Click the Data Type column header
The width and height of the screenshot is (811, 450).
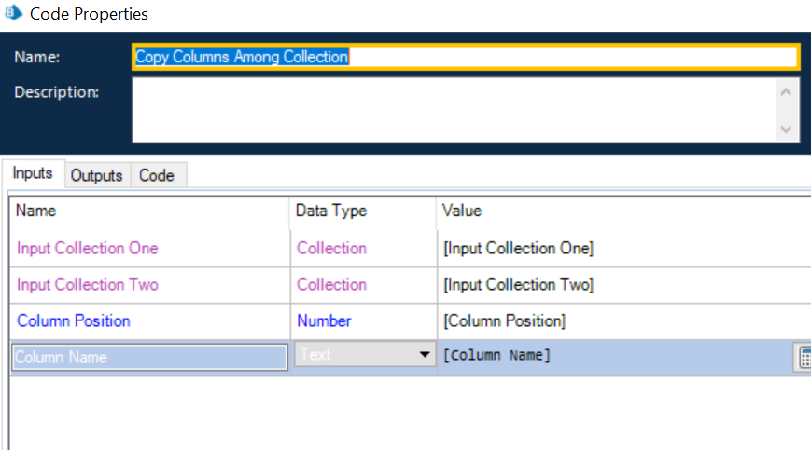pos(364,211)
